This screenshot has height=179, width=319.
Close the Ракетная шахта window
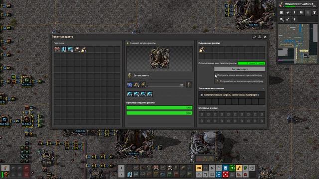tap(265, 37)
